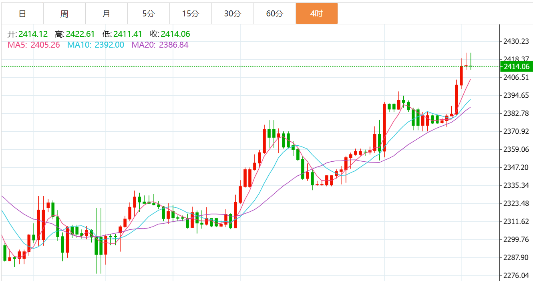
Task: Click the purple MA20 2386.84 label
Action: (x=160, y=45)
